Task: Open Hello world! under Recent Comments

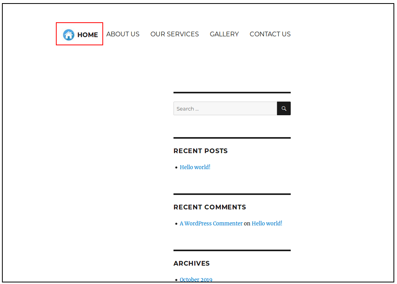Action: coord(267,223)
